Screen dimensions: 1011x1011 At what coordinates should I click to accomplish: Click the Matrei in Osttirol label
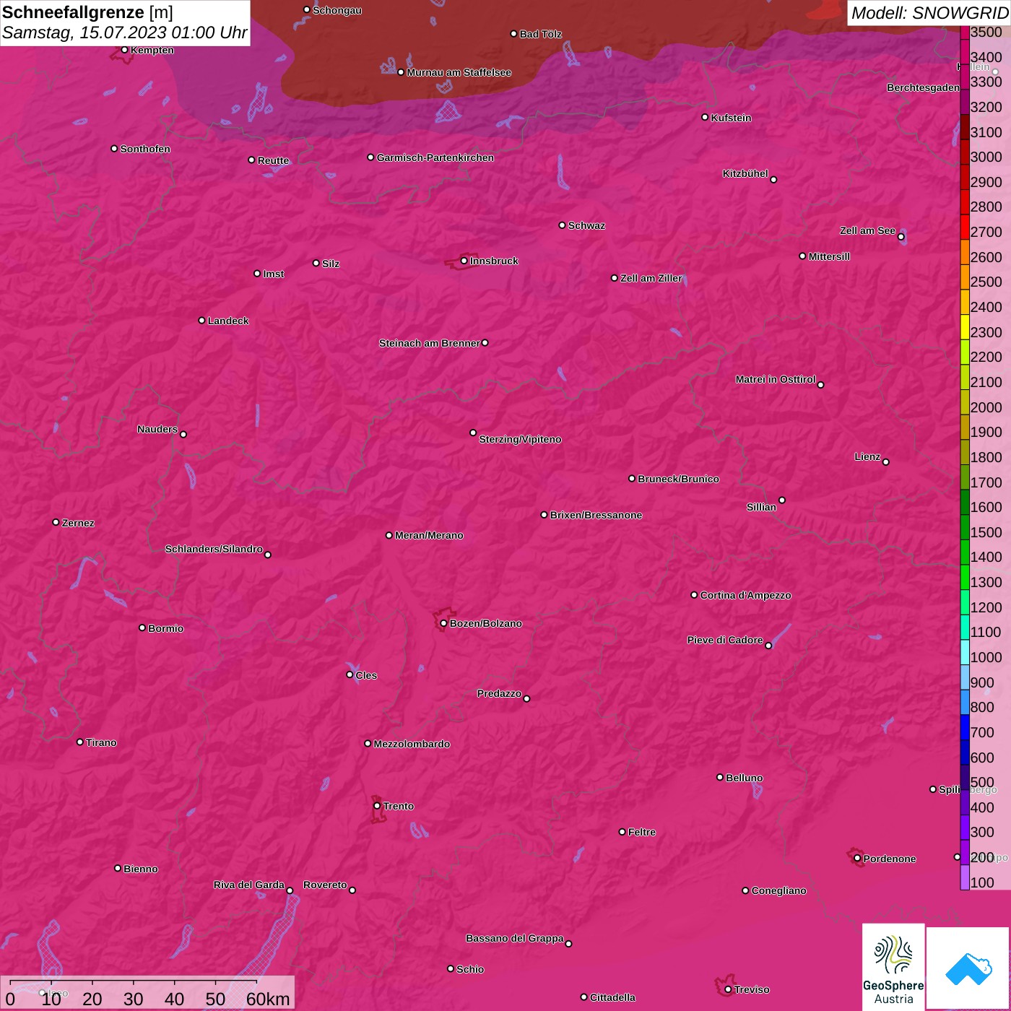(776, 379)
